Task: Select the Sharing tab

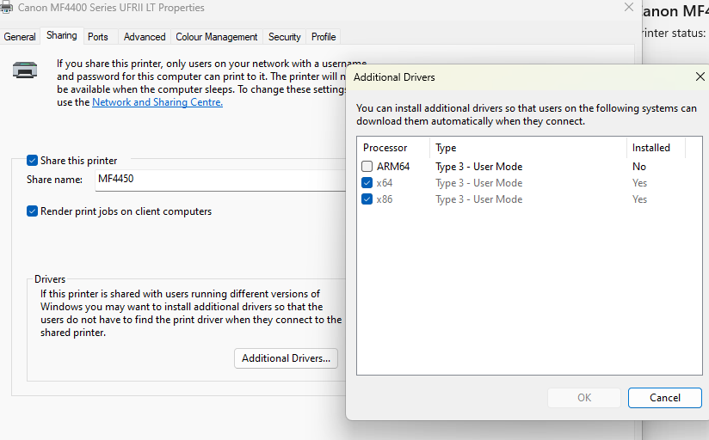Action: coord(61,35)
